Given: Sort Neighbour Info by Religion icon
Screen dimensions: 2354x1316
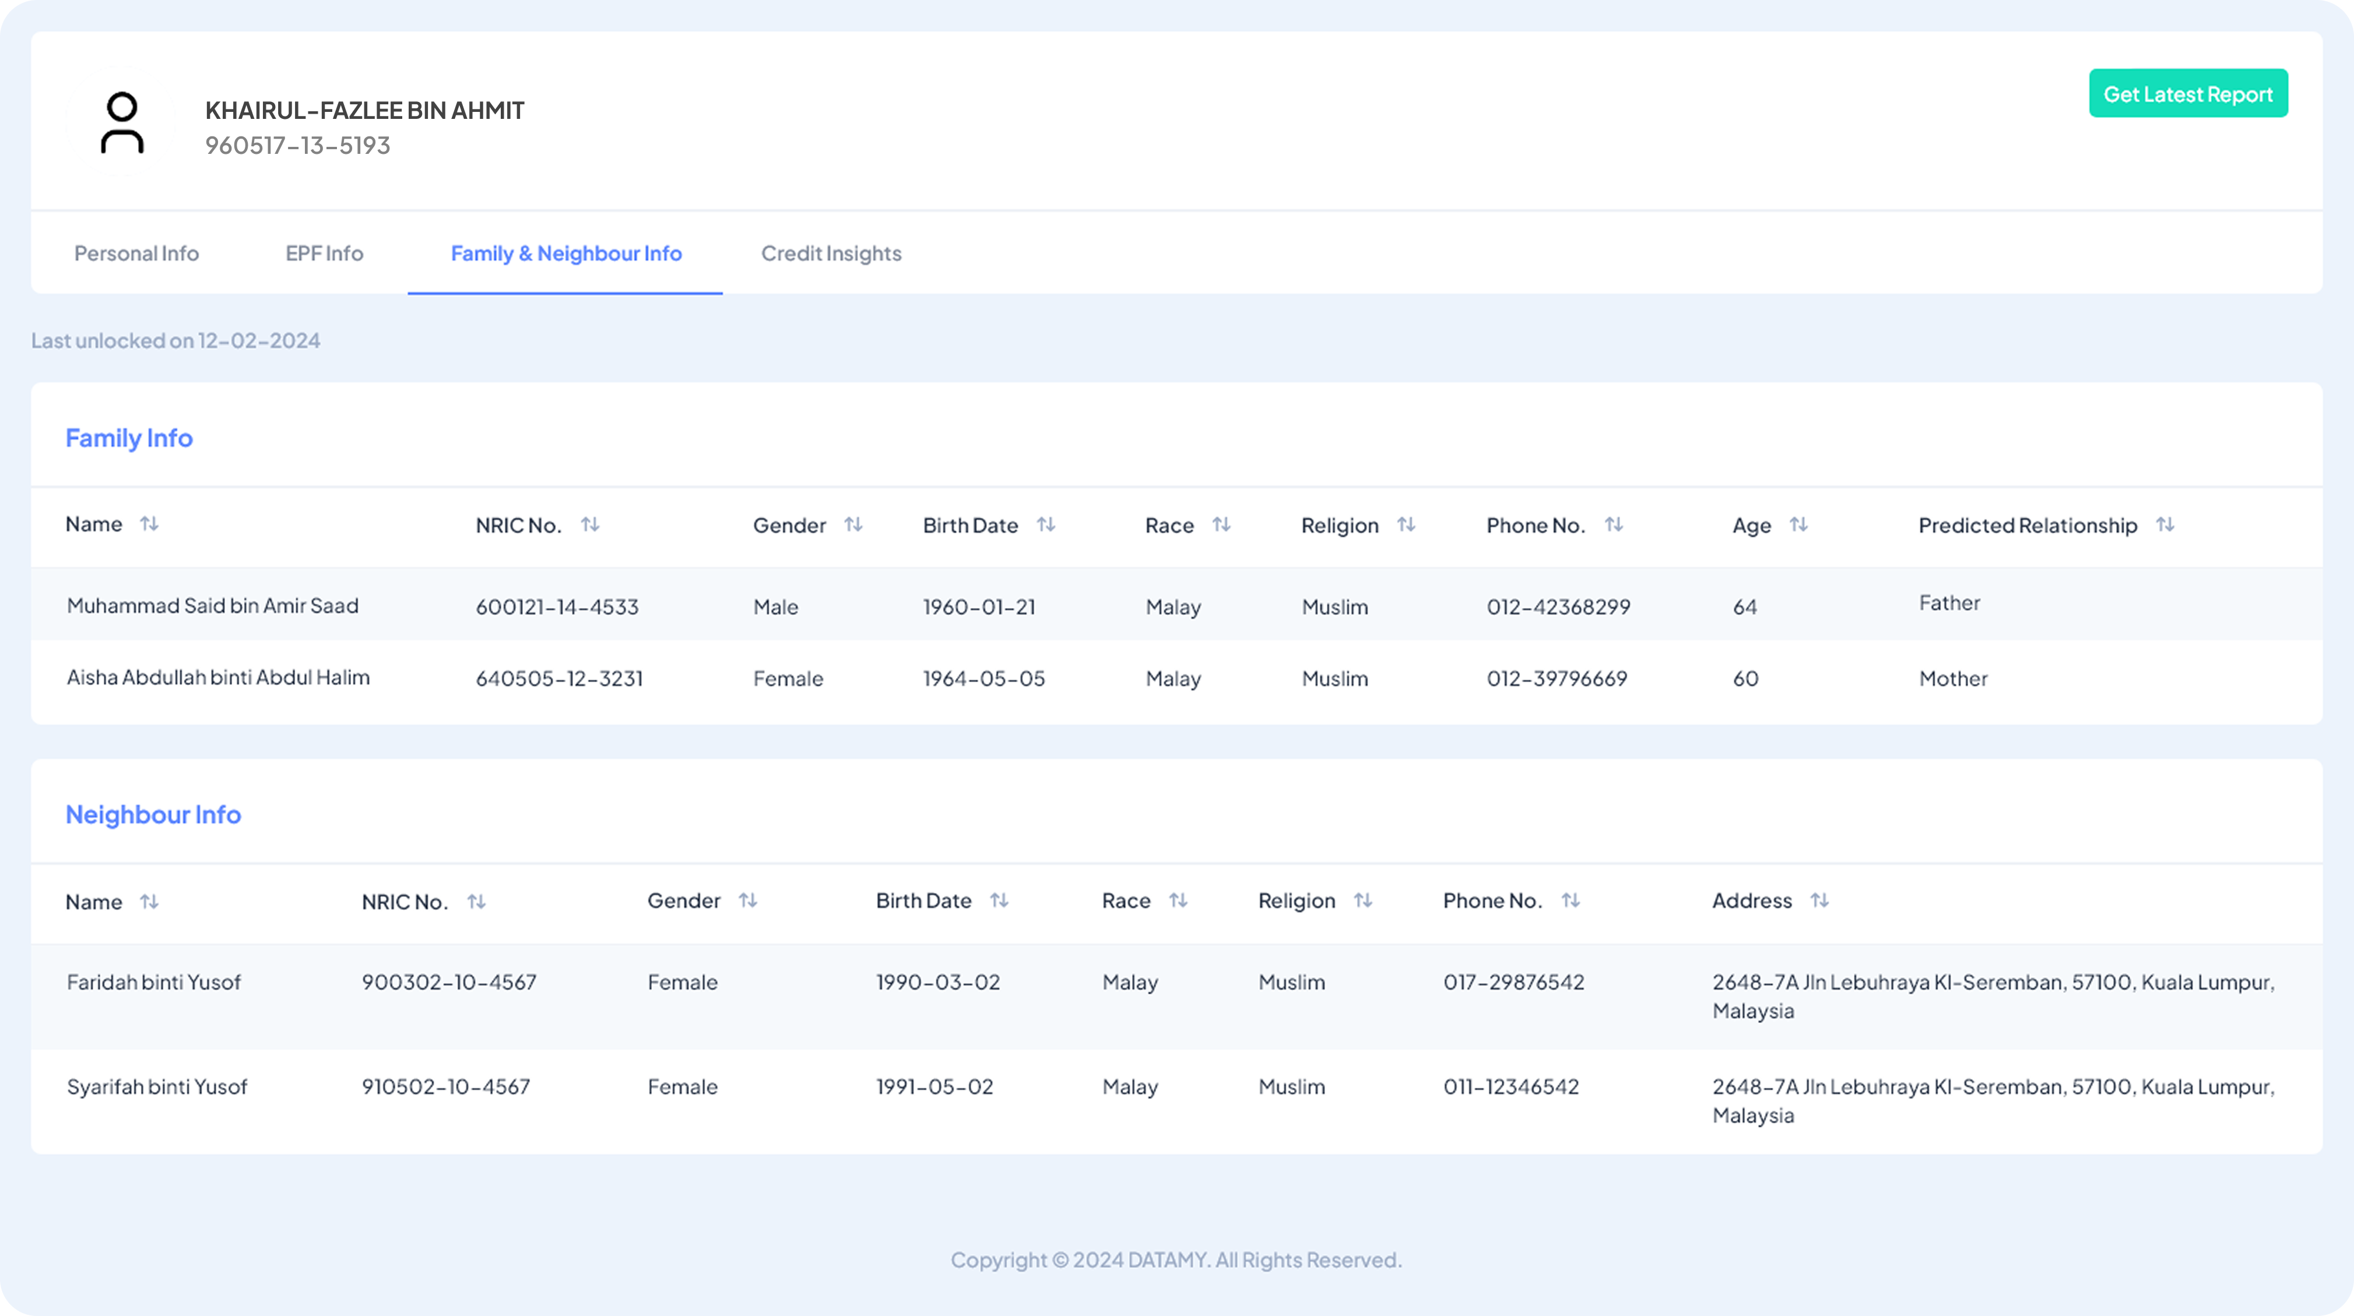Looking at the screenshot, I should click(x=1364, y=901).
